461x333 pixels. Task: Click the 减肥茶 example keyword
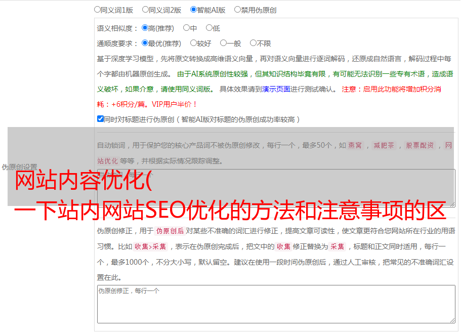pos(384,145)
